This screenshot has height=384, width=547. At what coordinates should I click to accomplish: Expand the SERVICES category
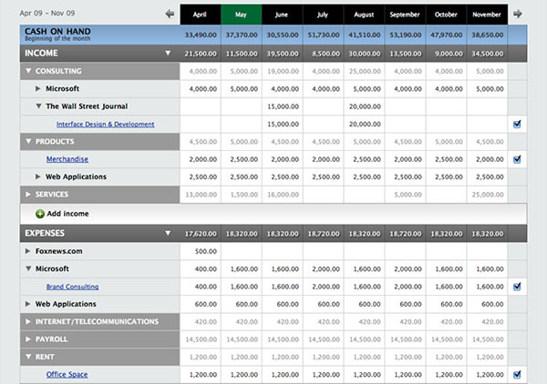point(28,195)
